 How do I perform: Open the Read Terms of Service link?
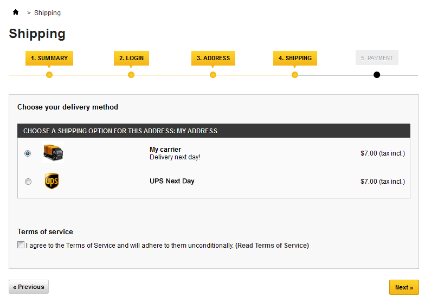coord(272,246)
